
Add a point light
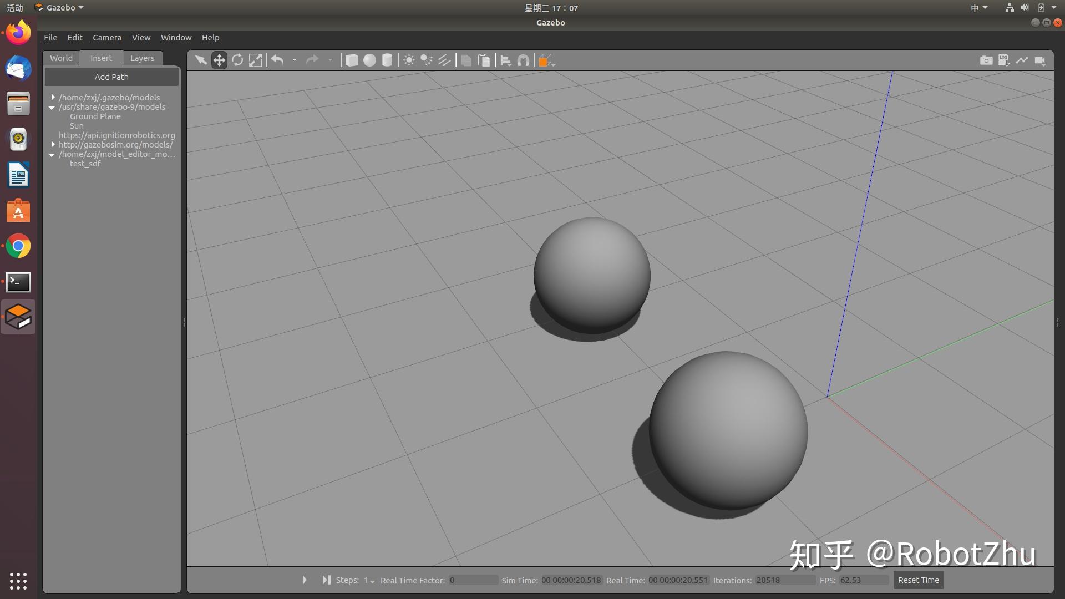click(x=409, y=60)
